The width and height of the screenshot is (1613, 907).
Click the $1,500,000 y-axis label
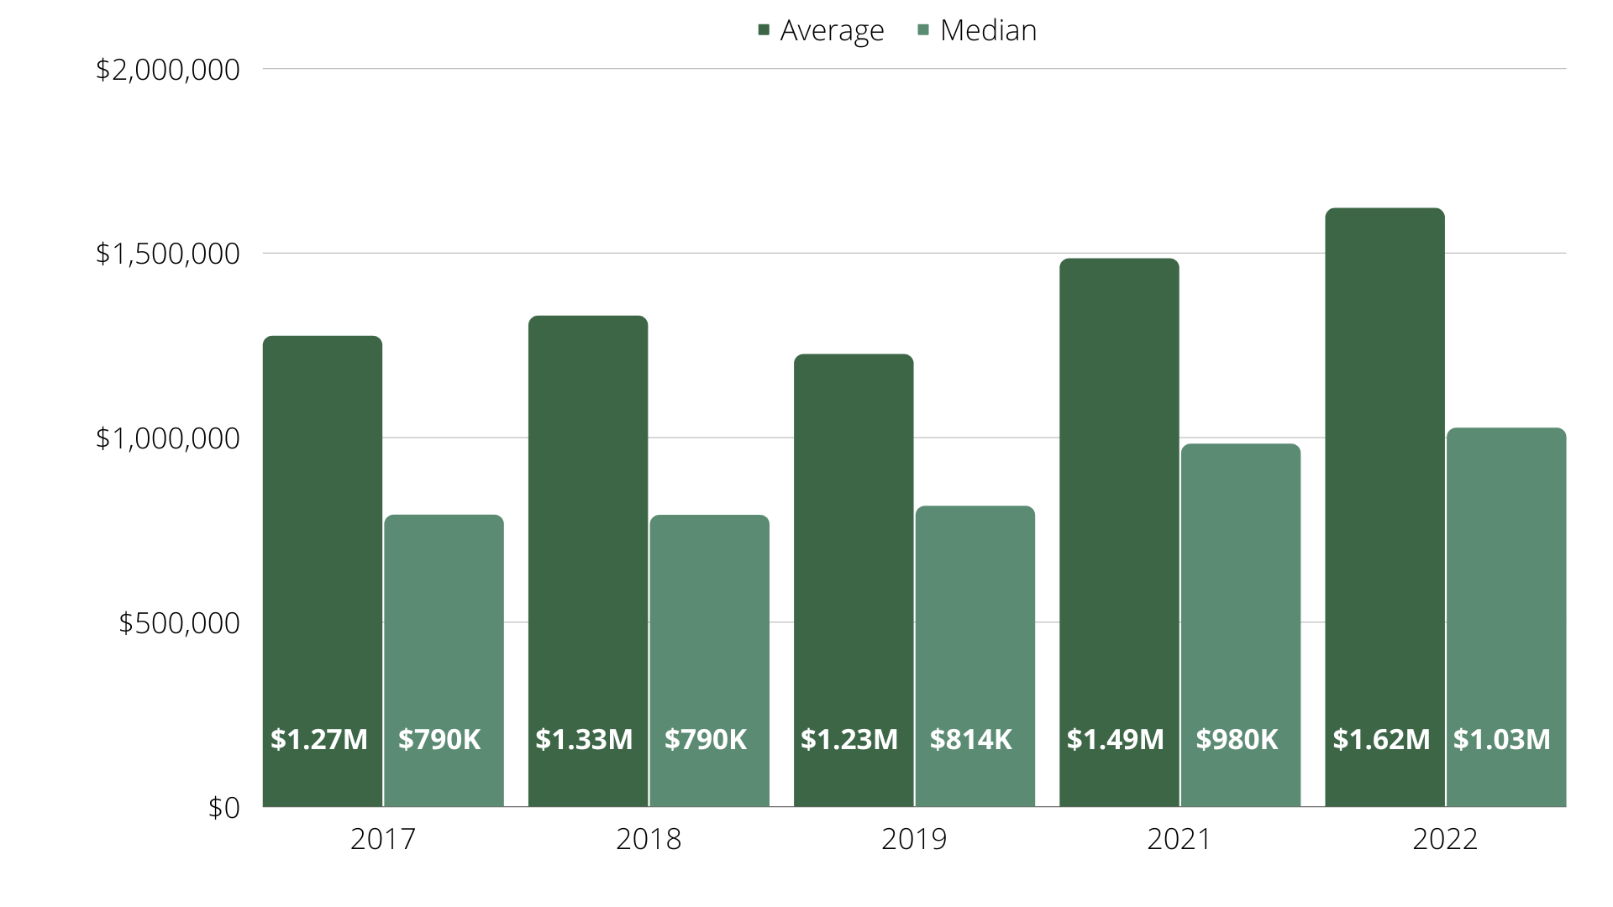[168, 254]
